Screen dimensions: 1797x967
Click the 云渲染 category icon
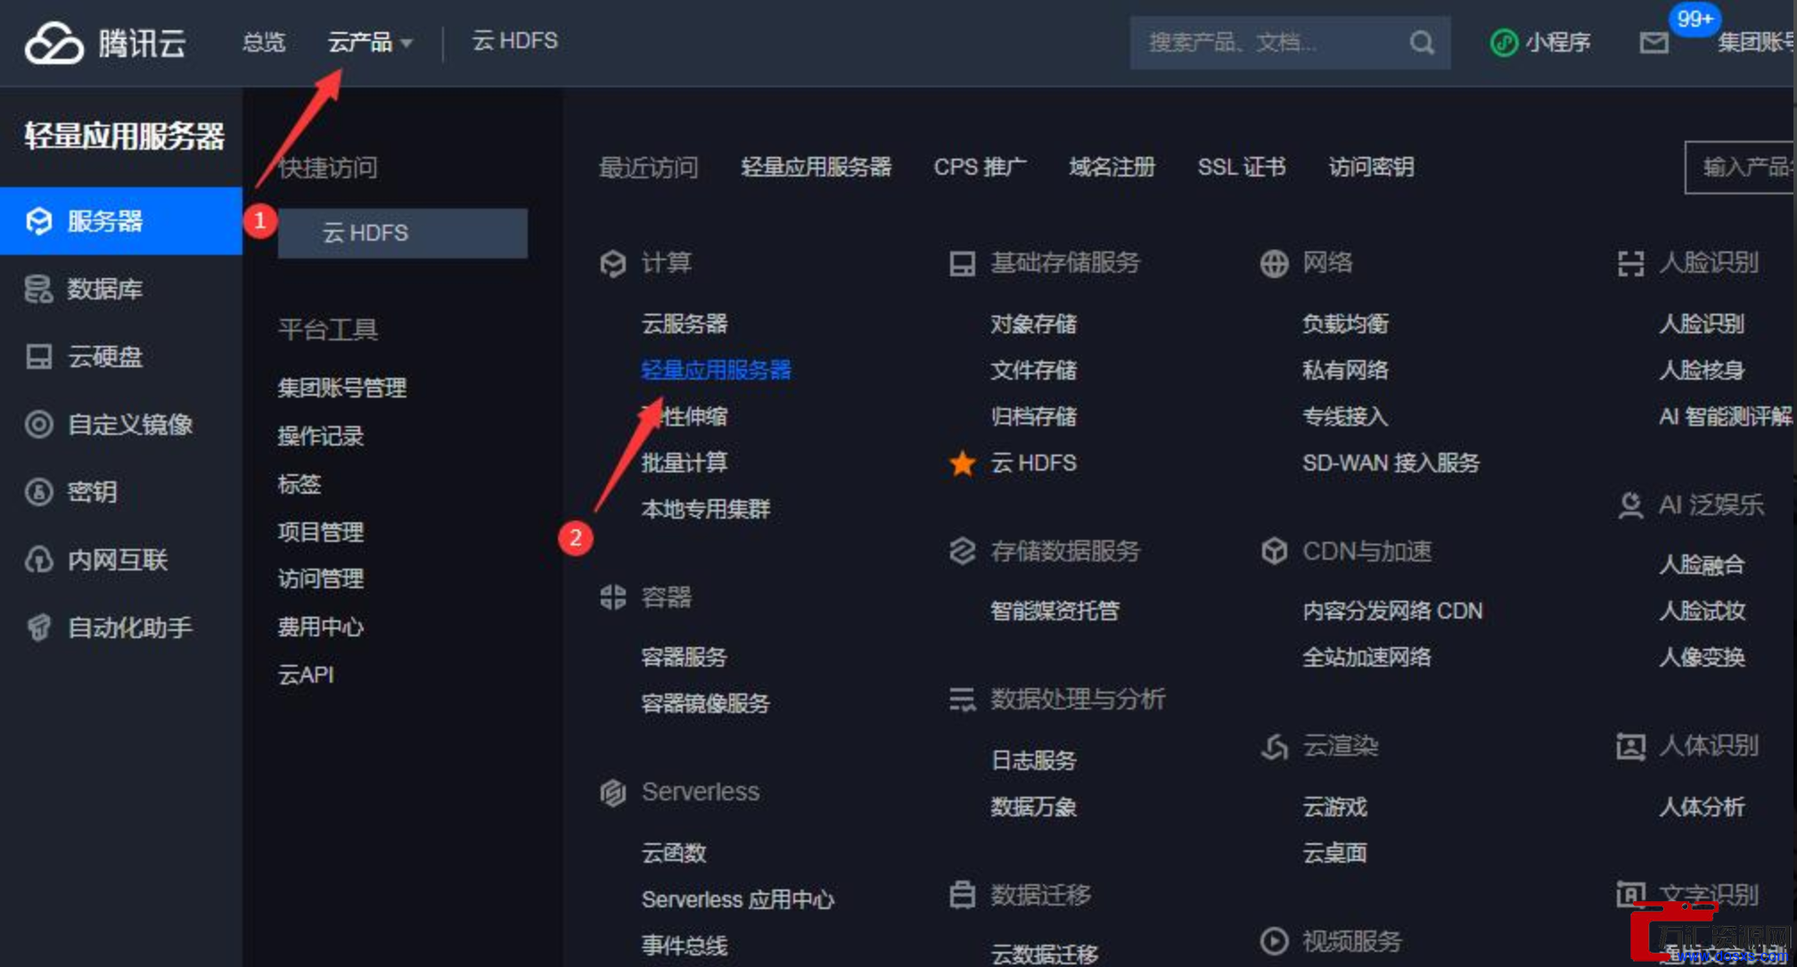click(1274, 746)
